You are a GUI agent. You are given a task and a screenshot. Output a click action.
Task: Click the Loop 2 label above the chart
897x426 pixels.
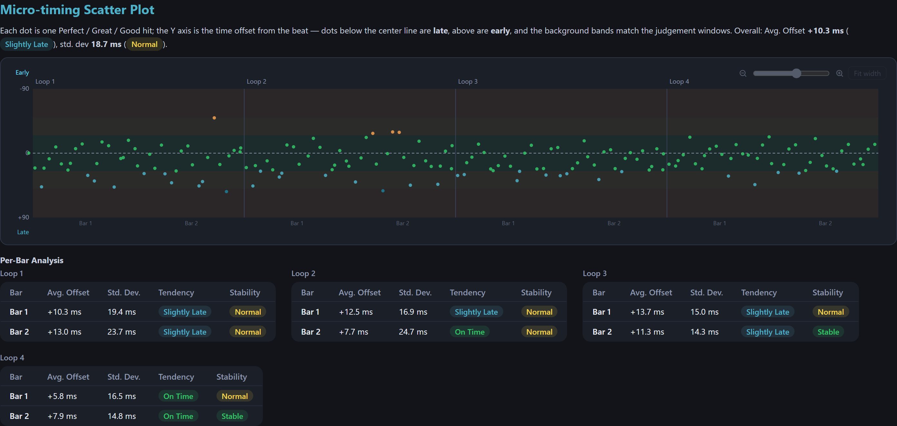pyautogui.click(x=256, y=81)
